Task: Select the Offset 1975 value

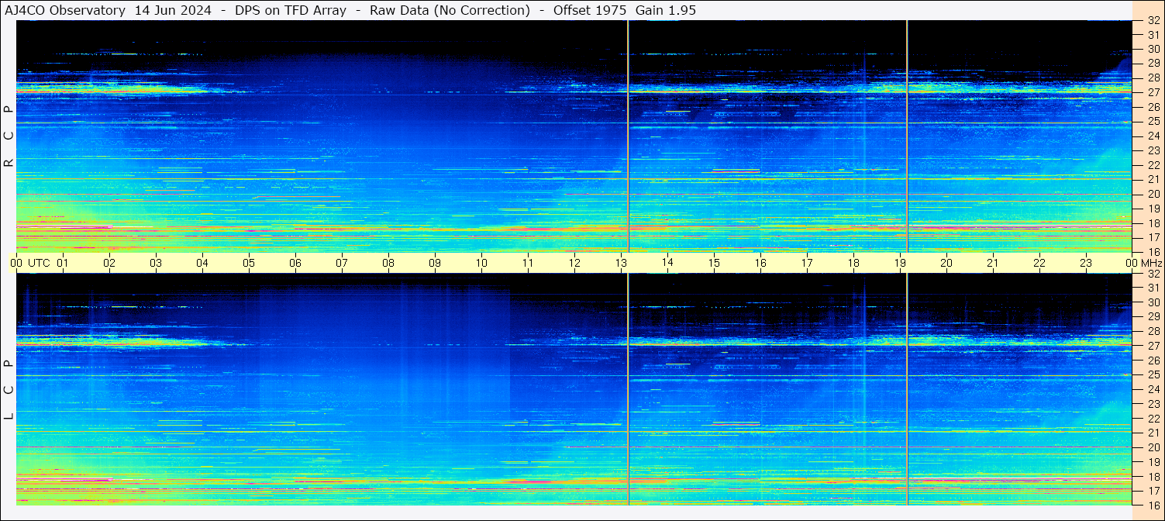Action: coord(590,10)
